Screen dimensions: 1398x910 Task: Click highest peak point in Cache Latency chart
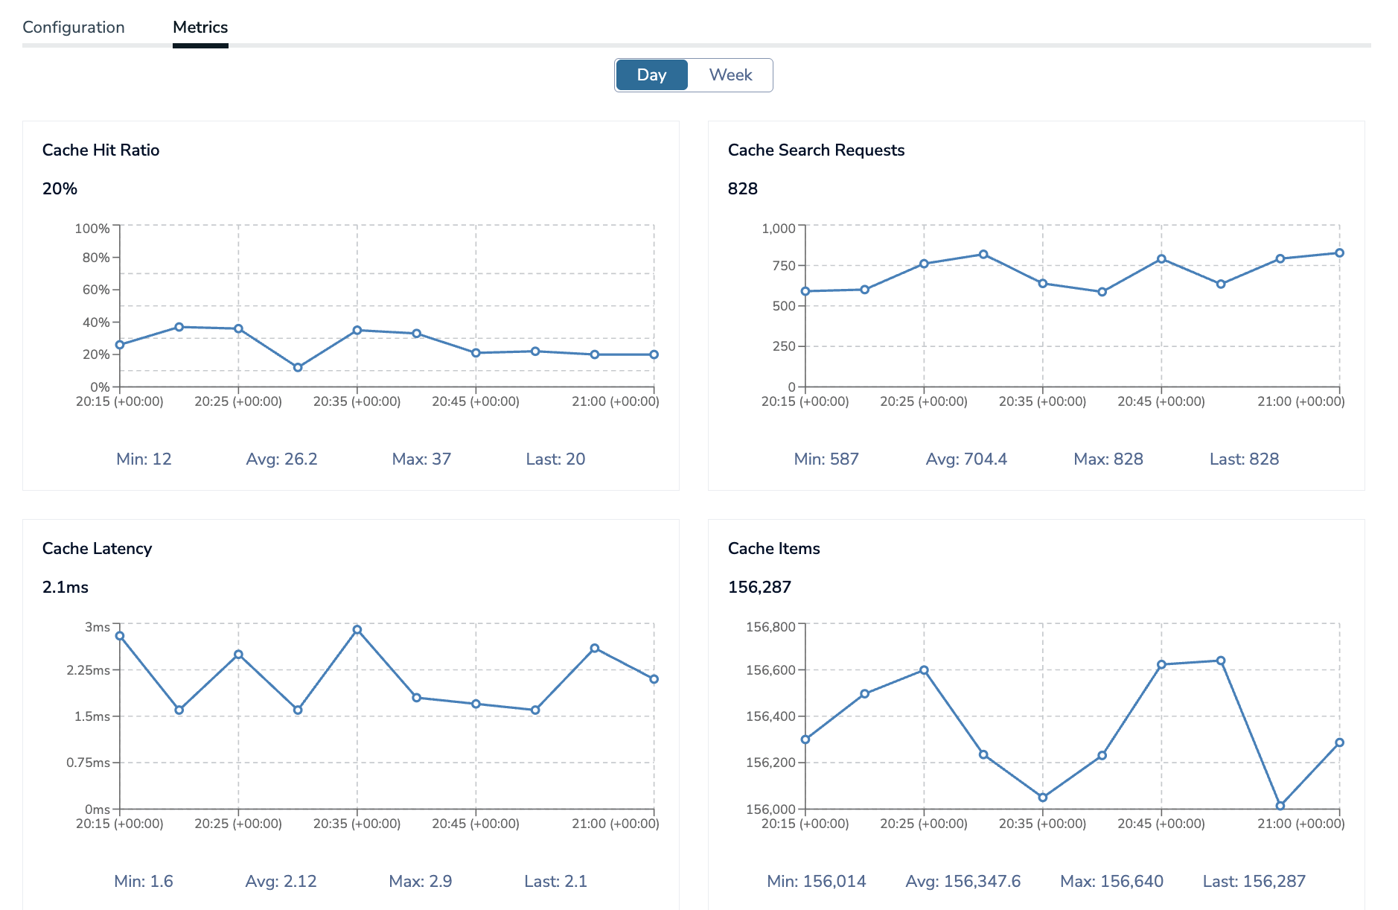(357, 630)
